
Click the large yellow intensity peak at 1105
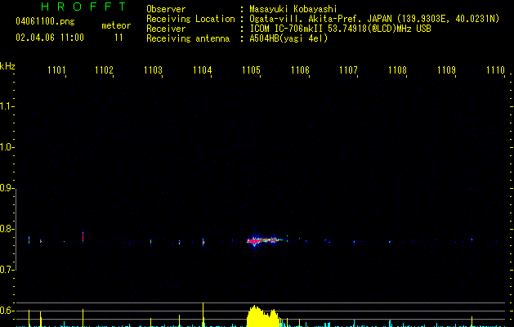pyautogui.click(x=263, y=316)
